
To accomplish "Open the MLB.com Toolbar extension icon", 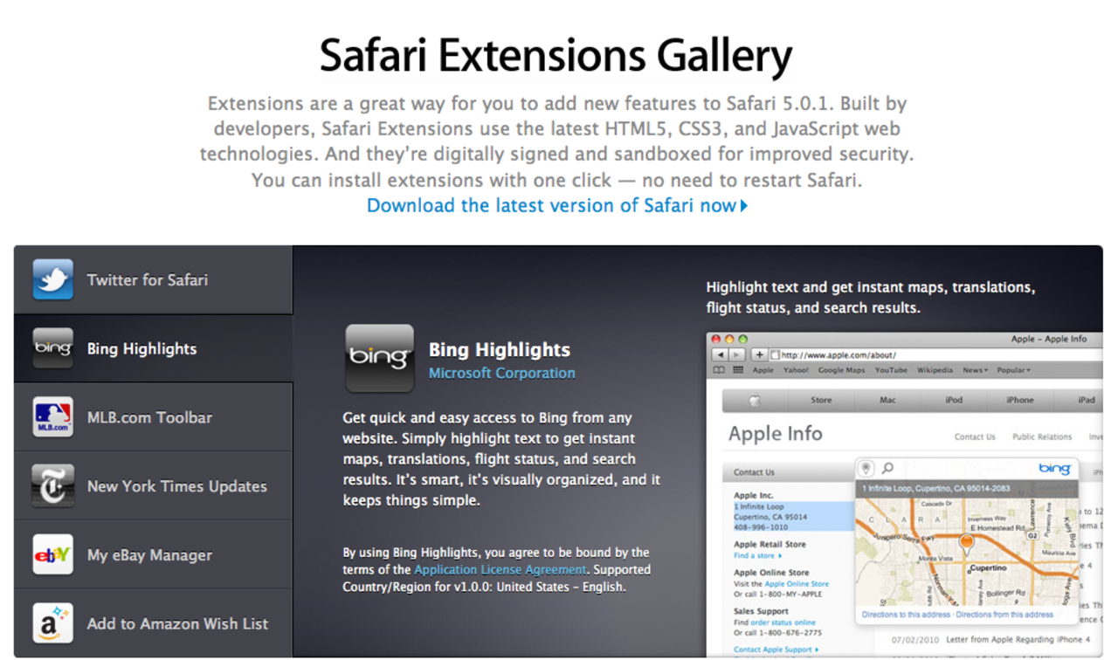I will coord(52,416).
